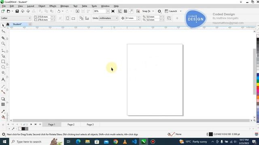Click the horizontal scrollbar below canvas
This screenshot has width=259, height=145.
(131, 120)
